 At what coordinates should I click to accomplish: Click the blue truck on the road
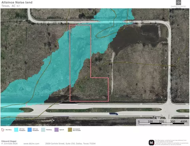point(114,114)
